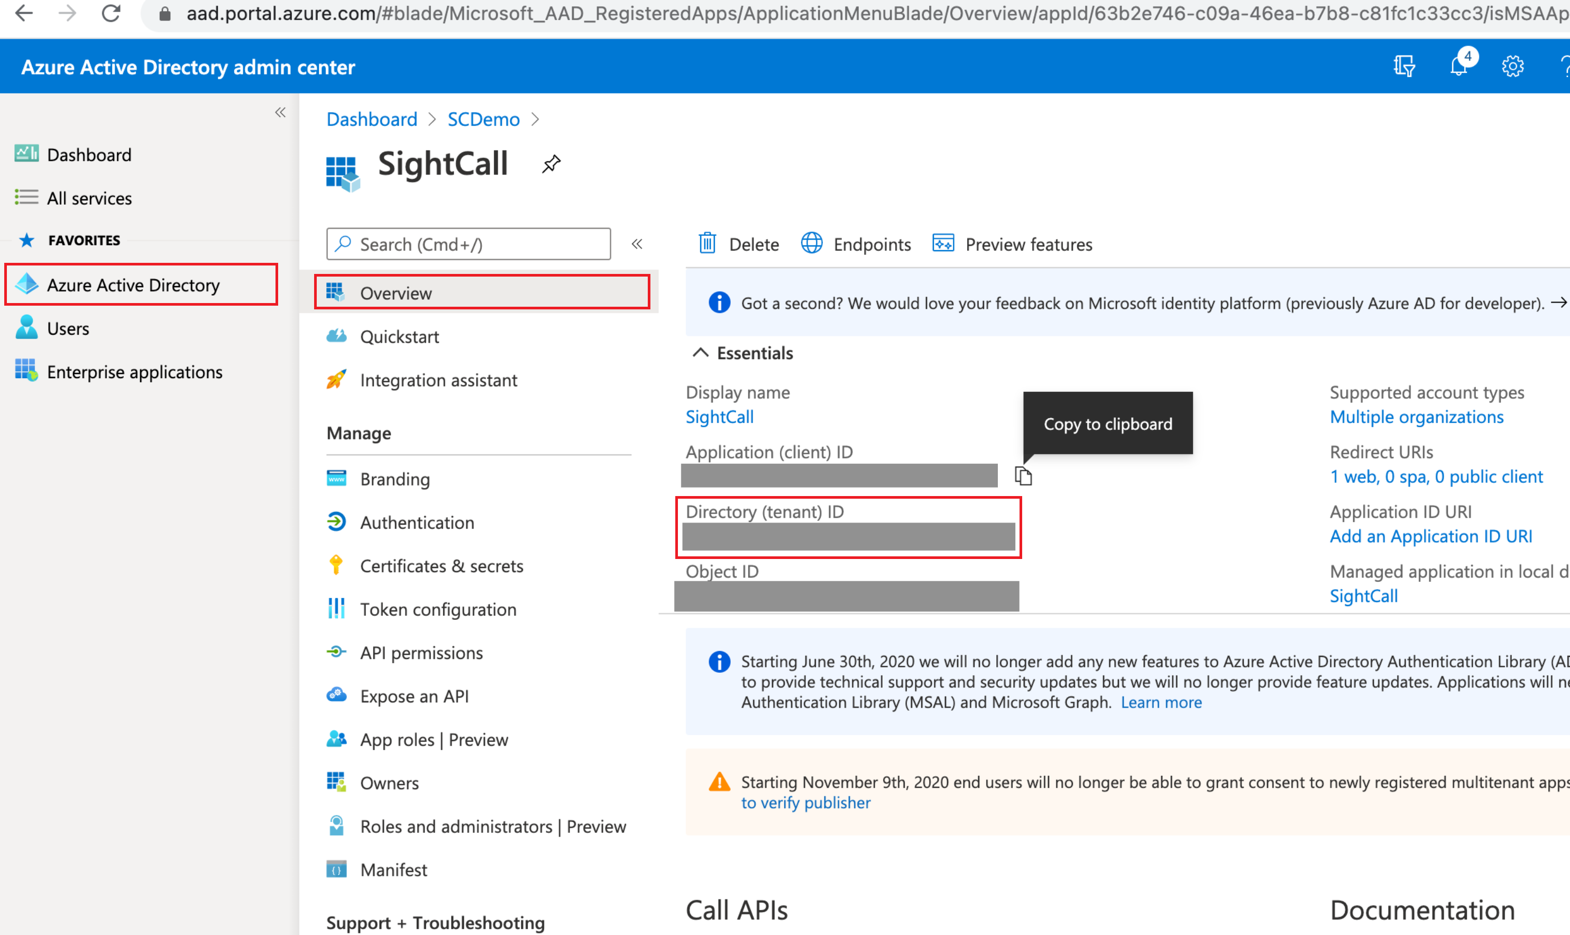1570x935 pixels.
Task: Open the feedback banner arrow
Action: click(1559, 303)
